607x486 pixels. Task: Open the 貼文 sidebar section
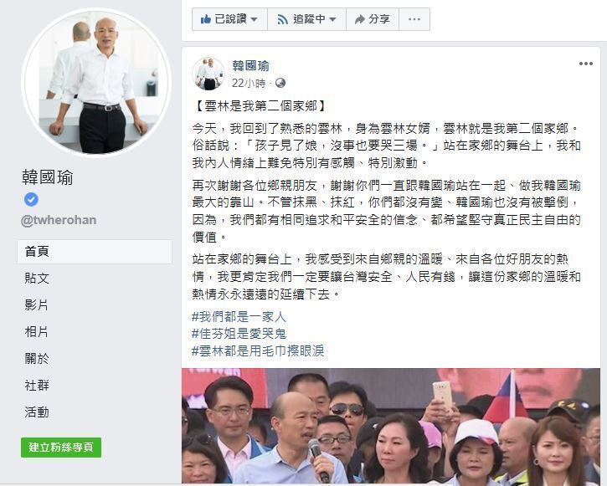coord(37,278)
